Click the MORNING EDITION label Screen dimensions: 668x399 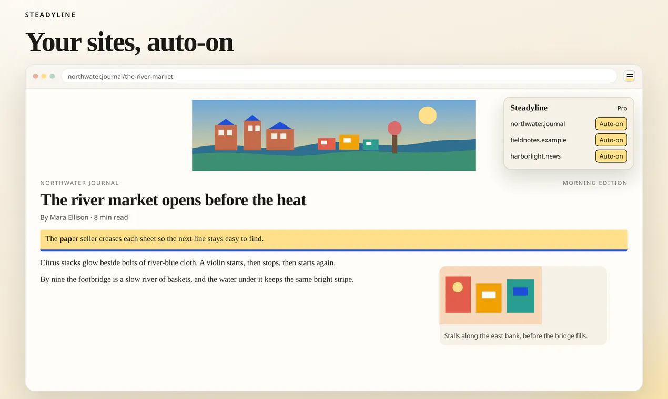[595, 183]
